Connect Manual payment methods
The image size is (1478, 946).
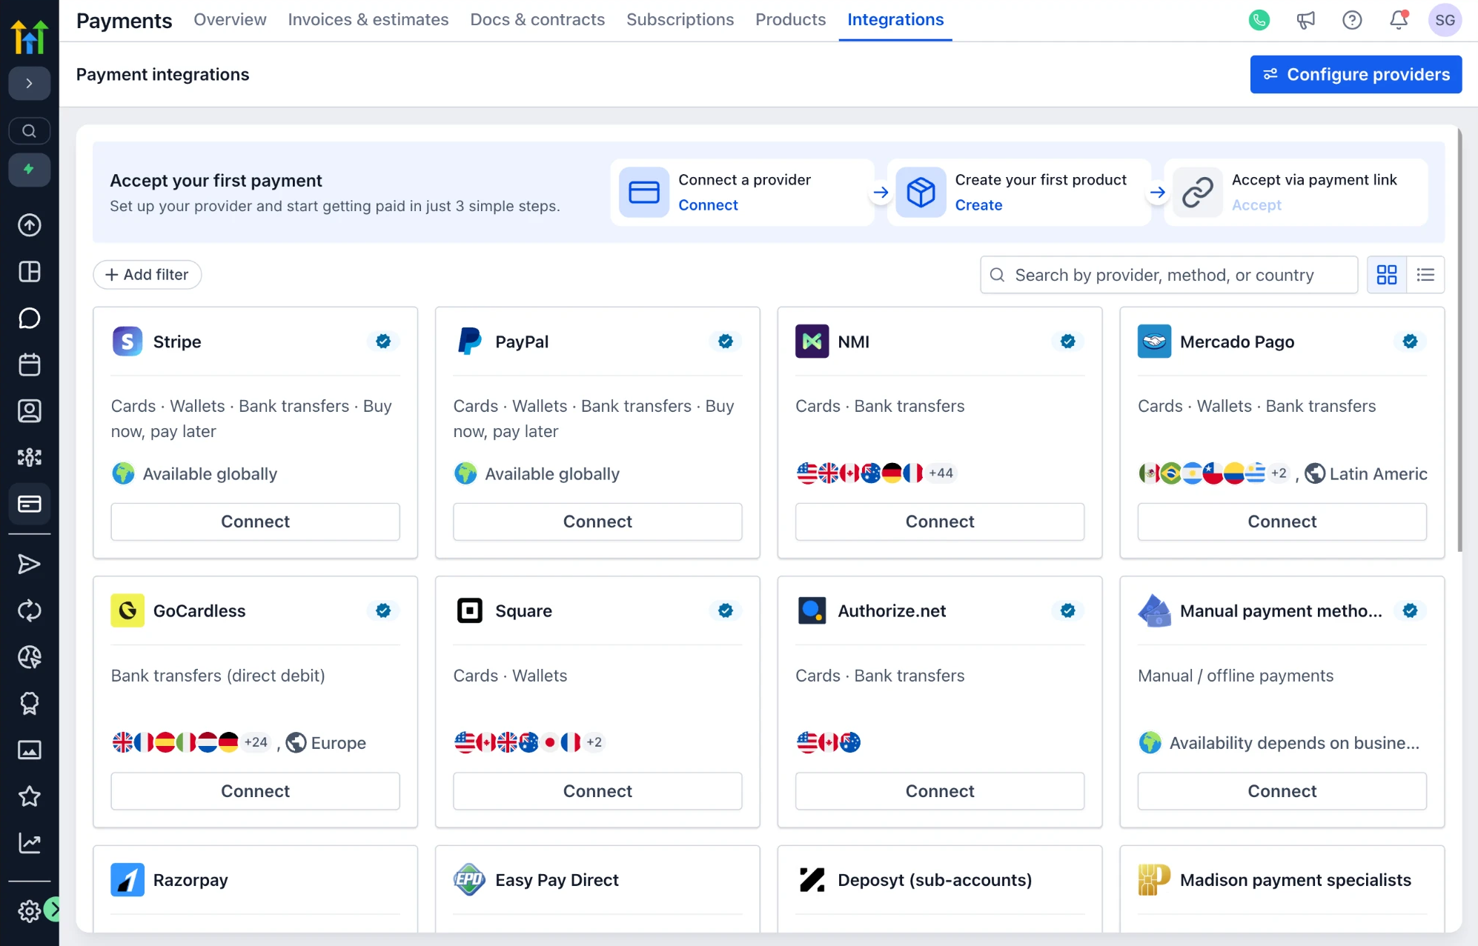click(x=1282, y=791)
